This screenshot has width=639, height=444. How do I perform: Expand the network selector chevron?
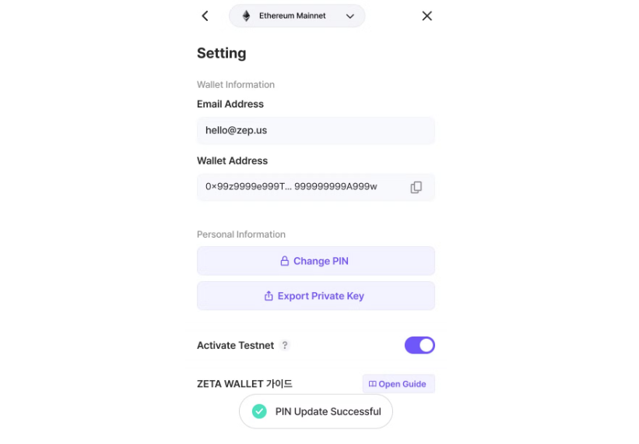(x=349, y=16)
